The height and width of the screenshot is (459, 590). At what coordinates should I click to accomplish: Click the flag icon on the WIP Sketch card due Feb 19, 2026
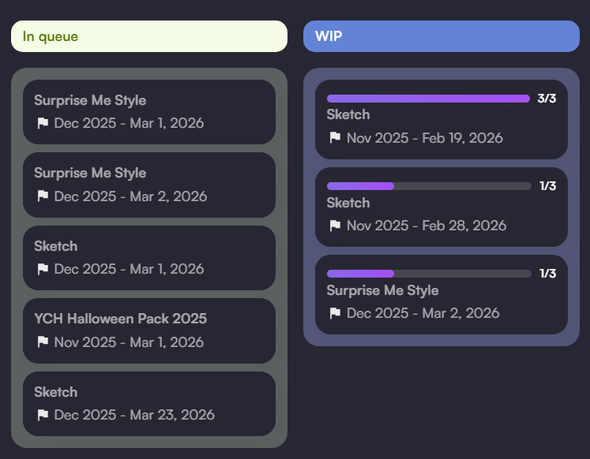[x=335, y=138]
